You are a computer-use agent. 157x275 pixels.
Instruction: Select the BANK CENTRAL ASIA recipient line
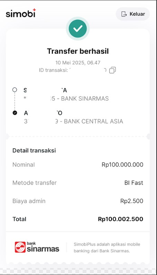73,121
